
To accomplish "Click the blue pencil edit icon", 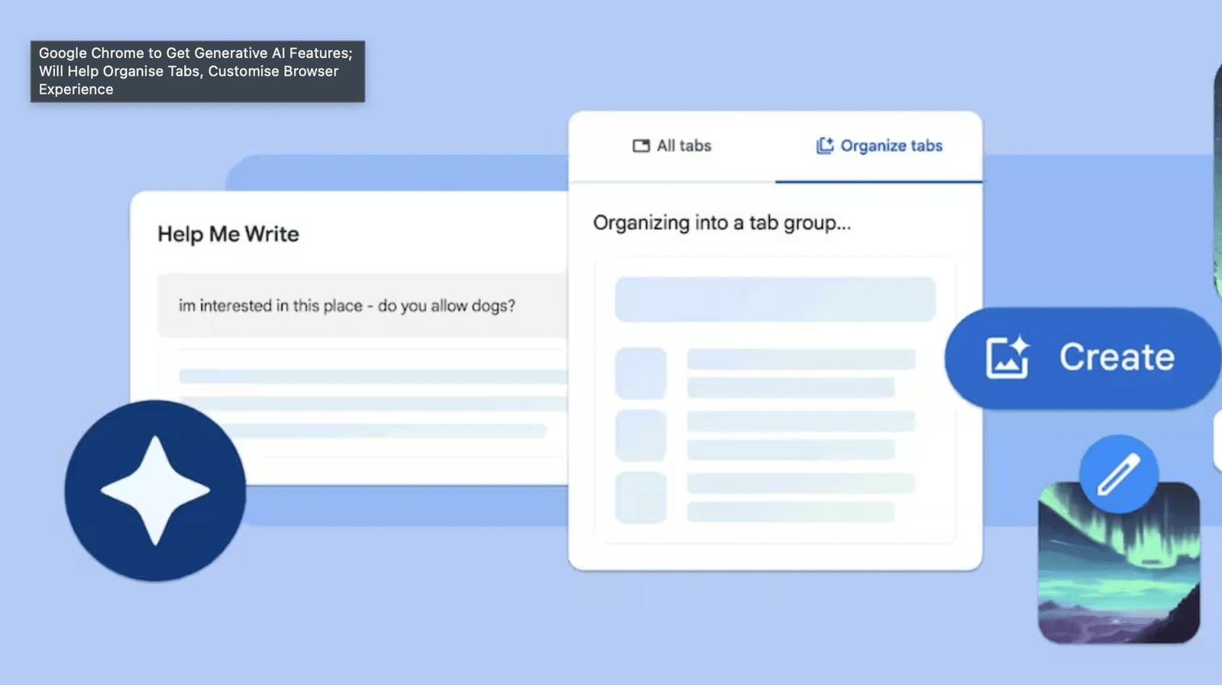I will point(1118,474).
